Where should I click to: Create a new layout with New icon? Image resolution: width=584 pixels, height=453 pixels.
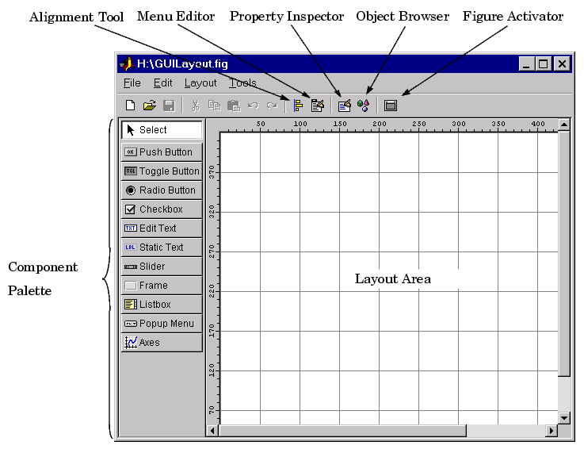click(130, 106)
